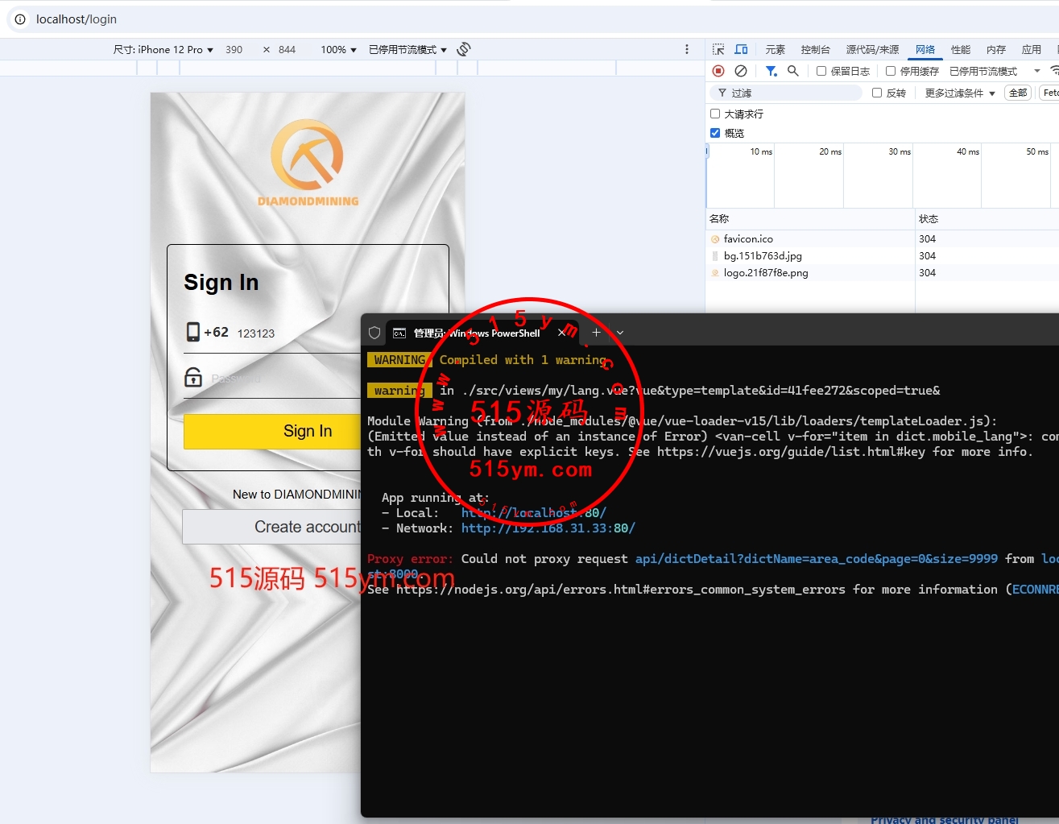Switch to the 控制台 tab
1059x824 pixels.
pos(815,49)
